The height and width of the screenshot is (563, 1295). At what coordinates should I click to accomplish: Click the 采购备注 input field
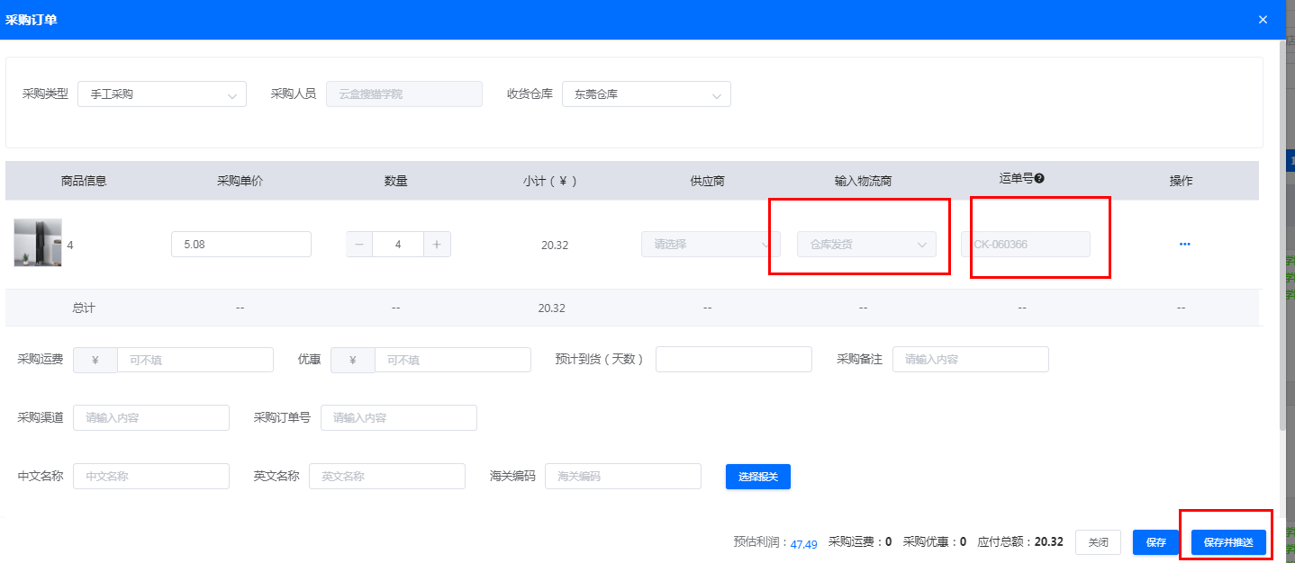click(x=970, y=360)
